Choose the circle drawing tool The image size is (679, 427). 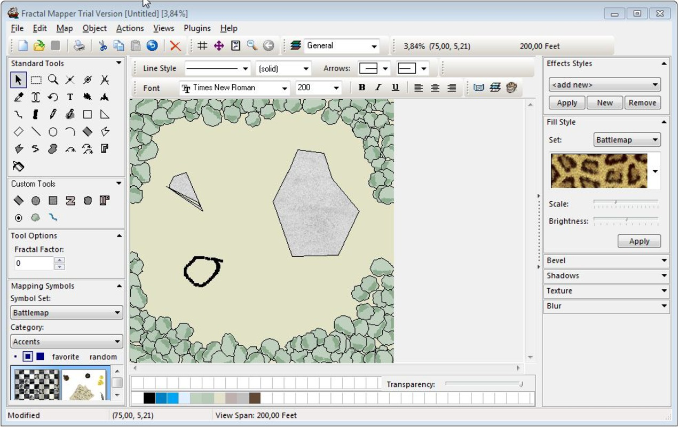point(53,132)
